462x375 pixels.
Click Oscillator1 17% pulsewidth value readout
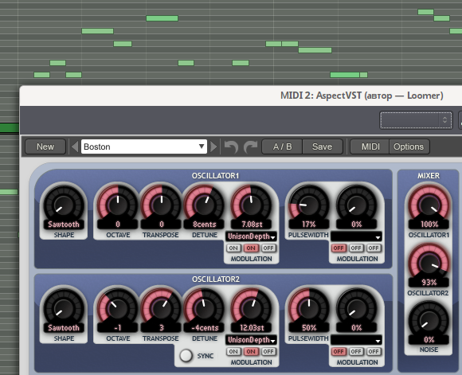point(309,225)
